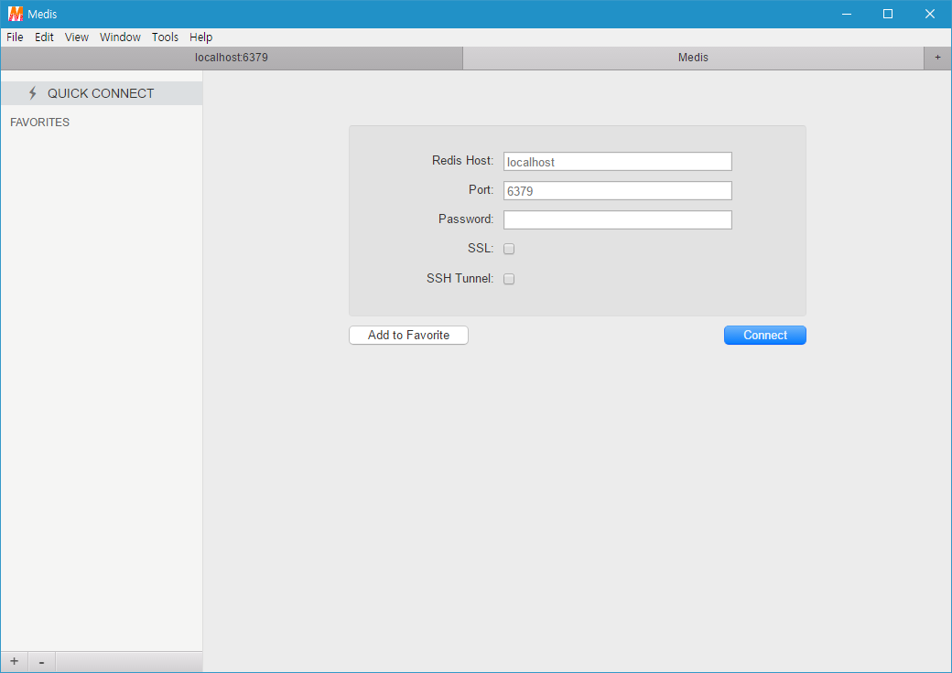Click the Quick Connect lightning bolt icon
The width and height of the screenshot is (952, 673).
[x=33, y=93]
